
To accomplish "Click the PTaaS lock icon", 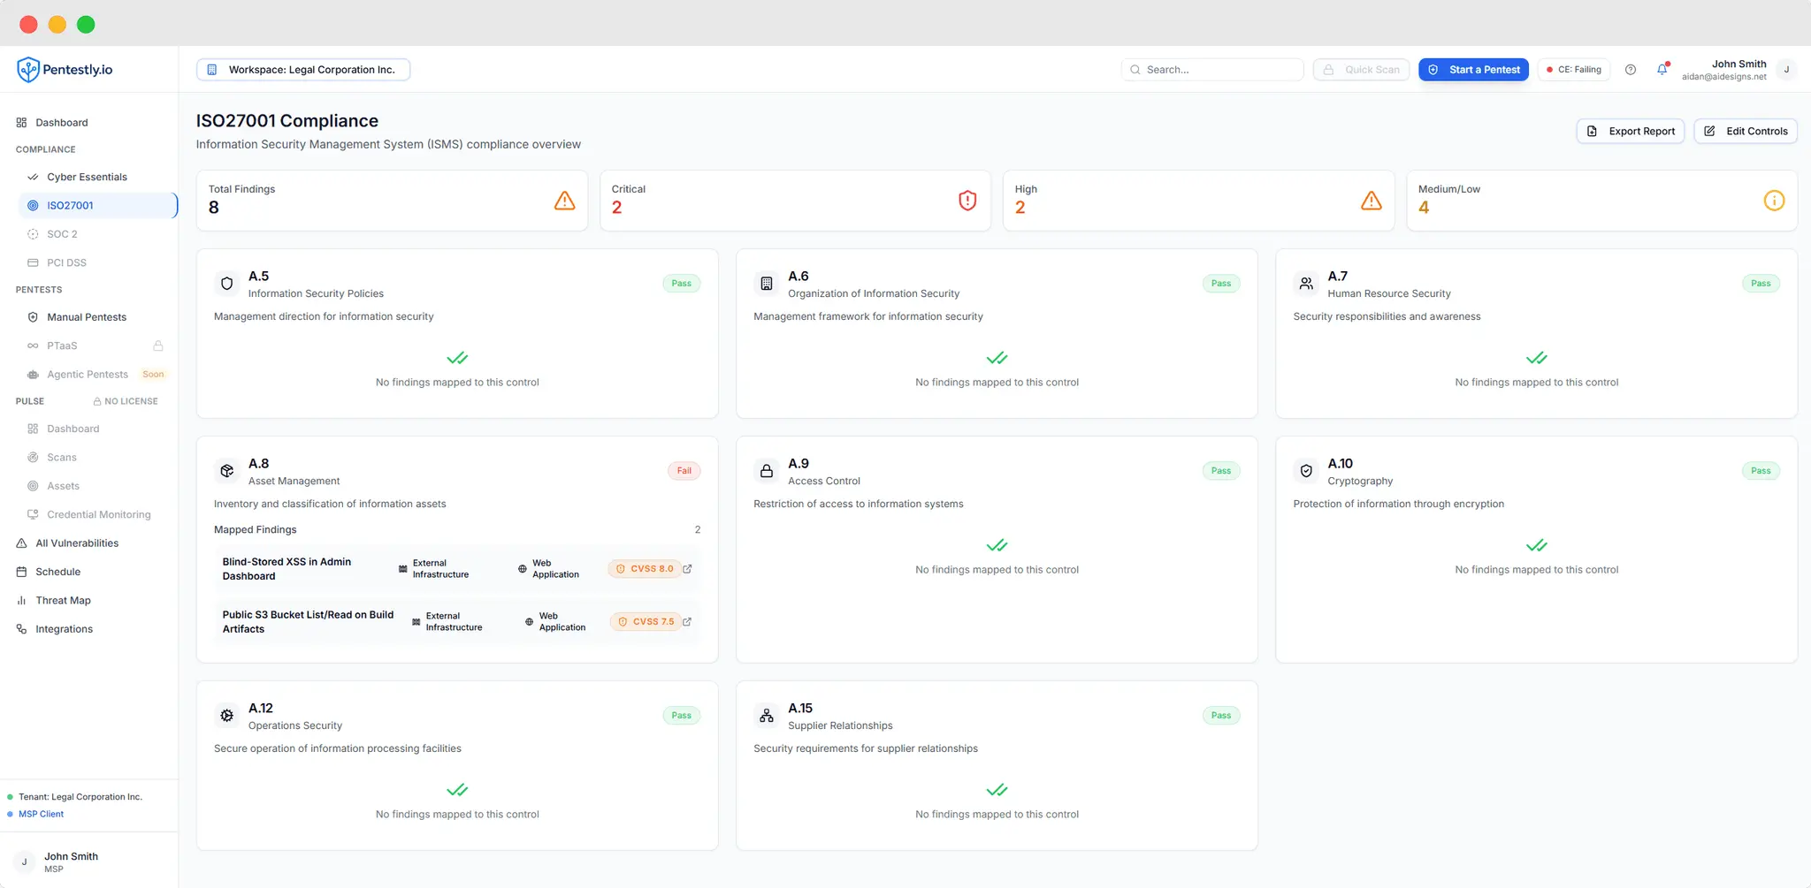I will pyautogui.click(x=158, y=345).
